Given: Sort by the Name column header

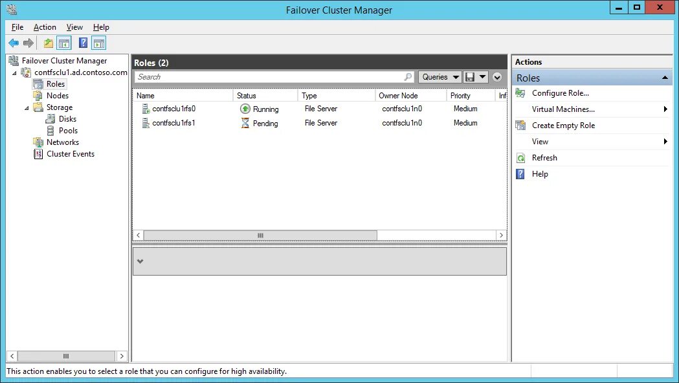Looking at the screenshot, I should tap(183, 96).
